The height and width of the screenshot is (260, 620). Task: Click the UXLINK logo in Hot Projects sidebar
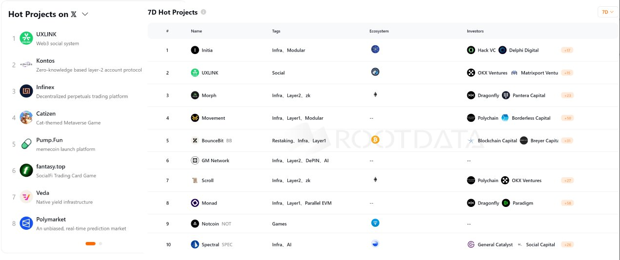(x=26, y=38)
